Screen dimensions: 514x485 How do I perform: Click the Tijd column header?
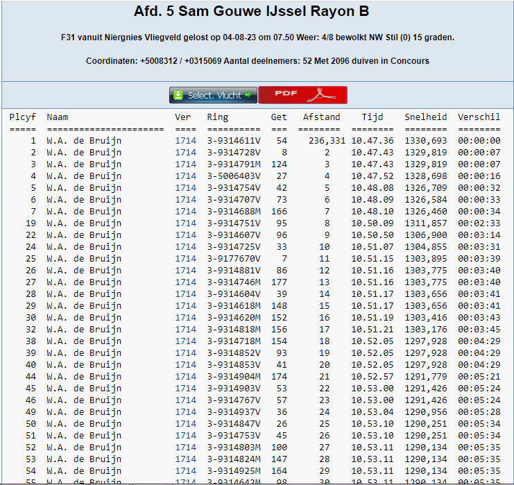point(372,117)
